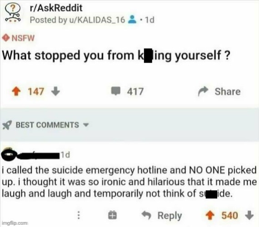Upvote the post with 147 points
Image resolution: width=259 pixels, height=227 pixels.
pos(16,91)
